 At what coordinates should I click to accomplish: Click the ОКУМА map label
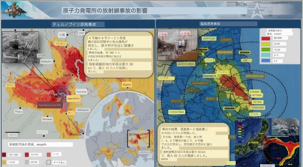coord(257,102)
